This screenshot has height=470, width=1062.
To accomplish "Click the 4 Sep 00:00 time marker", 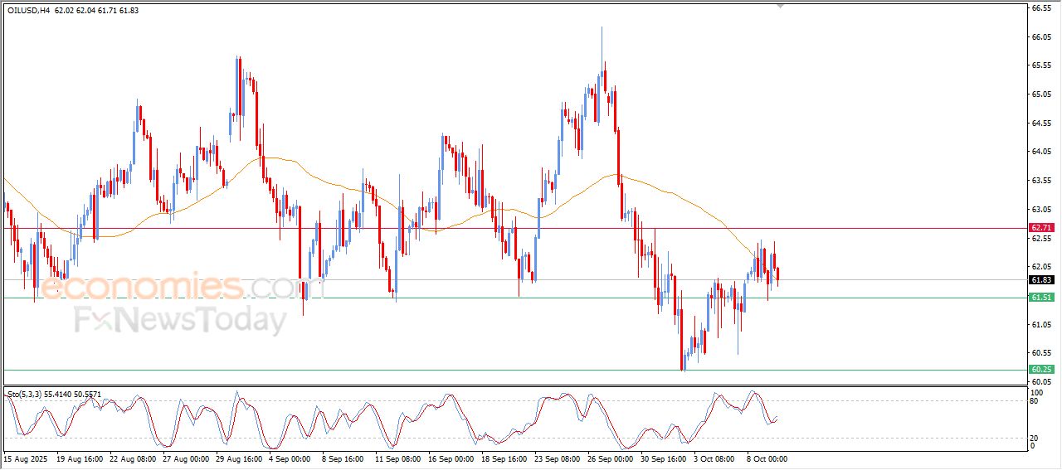I will click(x=290, y=458).
